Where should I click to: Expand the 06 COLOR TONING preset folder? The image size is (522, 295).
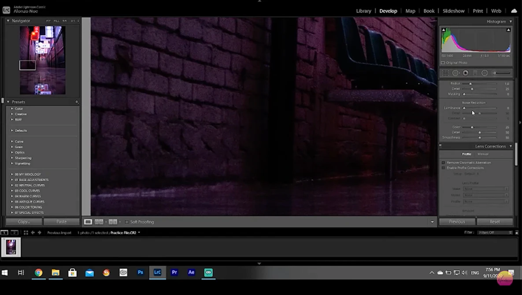(12, 207)
